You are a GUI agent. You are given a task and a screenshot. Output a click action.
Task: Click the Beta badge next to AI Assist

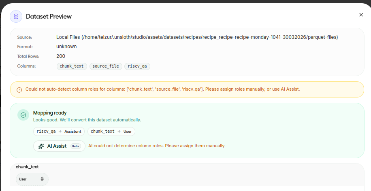pyautogui.click(x=75, y=146)
